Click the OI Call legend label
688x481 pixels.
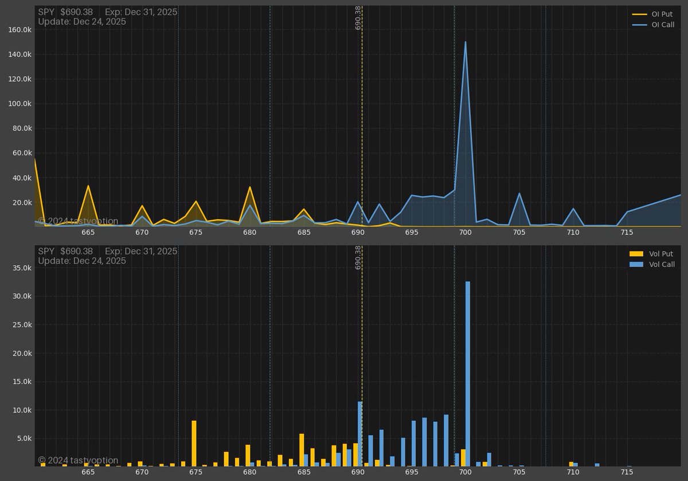coord(663,25)
